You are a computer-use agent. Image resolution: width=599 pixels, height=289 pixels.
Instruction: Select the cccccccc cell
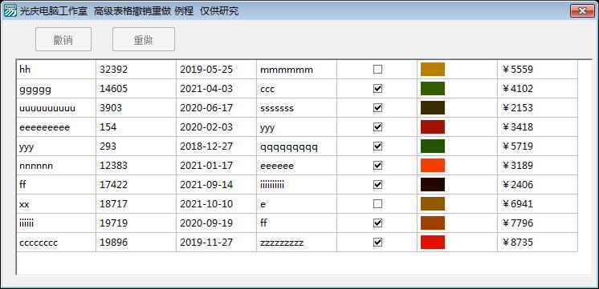click(x=56, y=242)
